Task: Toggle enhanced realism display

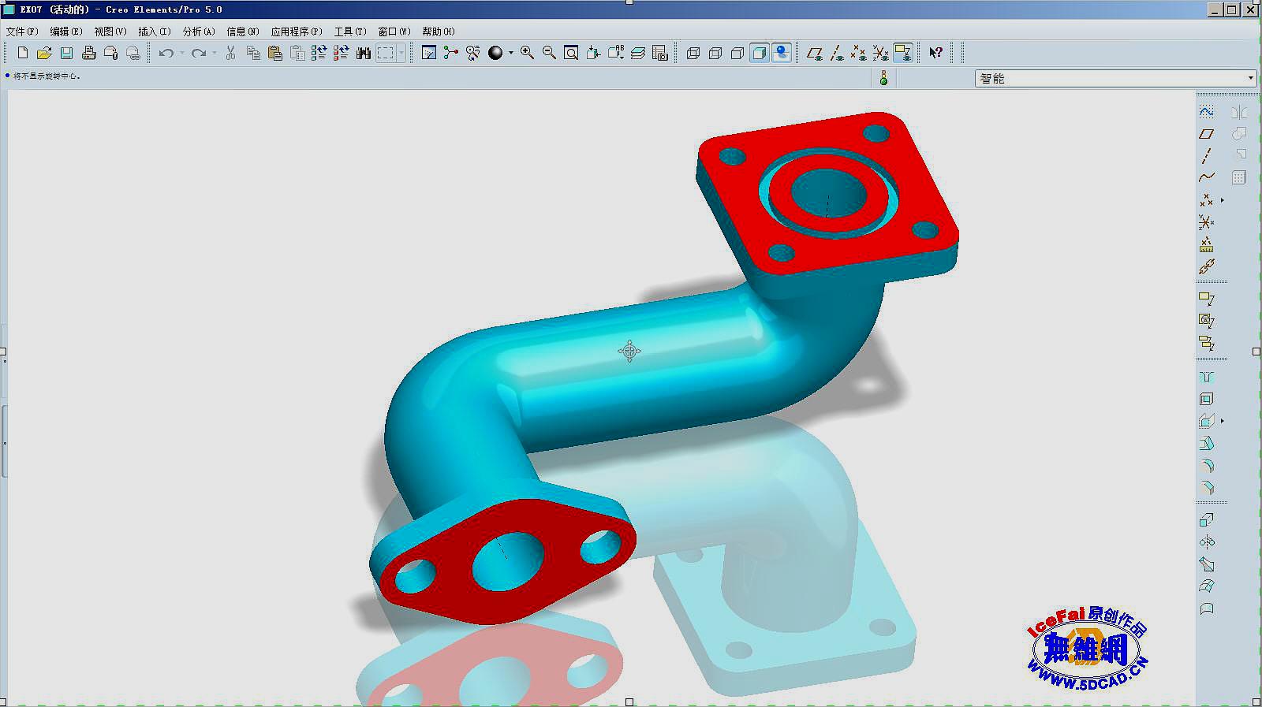Action: point(781,53)
